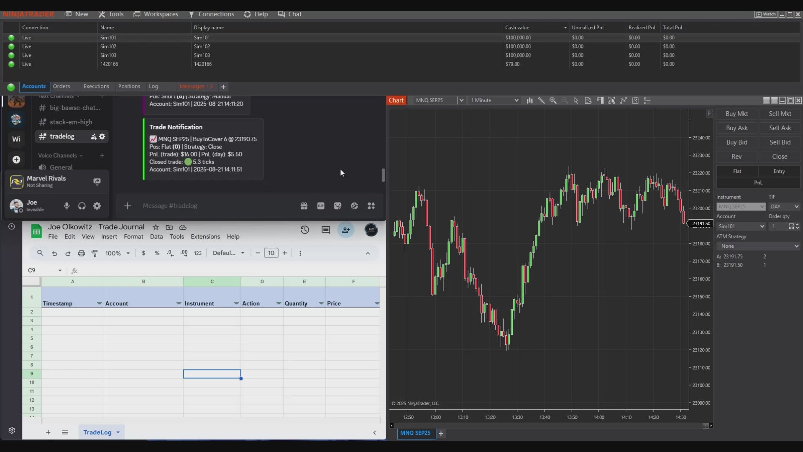The height and width of the screenshot is (452, 803).
Task: Open the TradeLog sheet tab menu arrow
Action: (118, 432)
